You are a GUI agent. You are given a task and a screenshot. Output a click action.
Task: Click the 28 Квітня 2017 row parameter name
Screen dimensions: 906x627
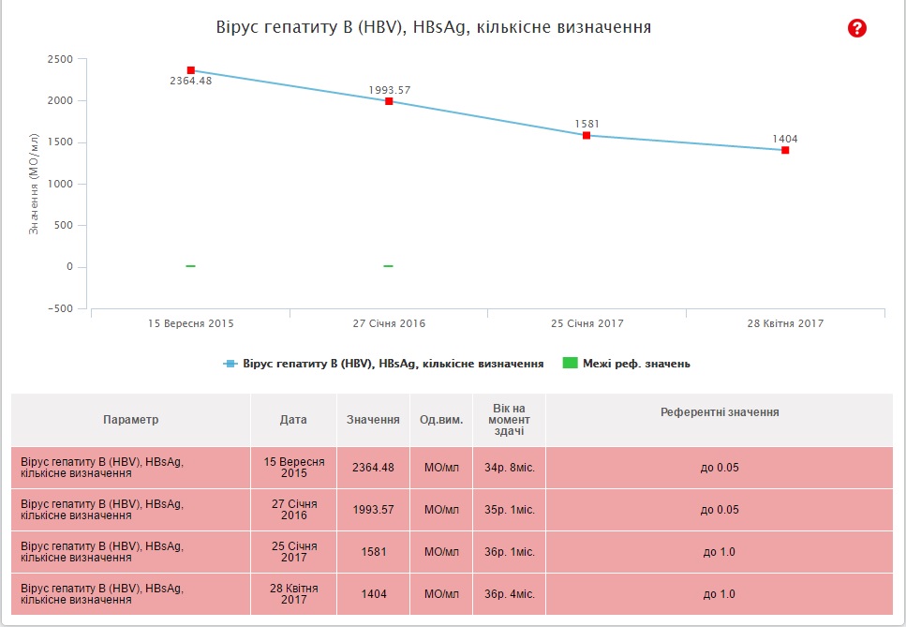(103, 594)
